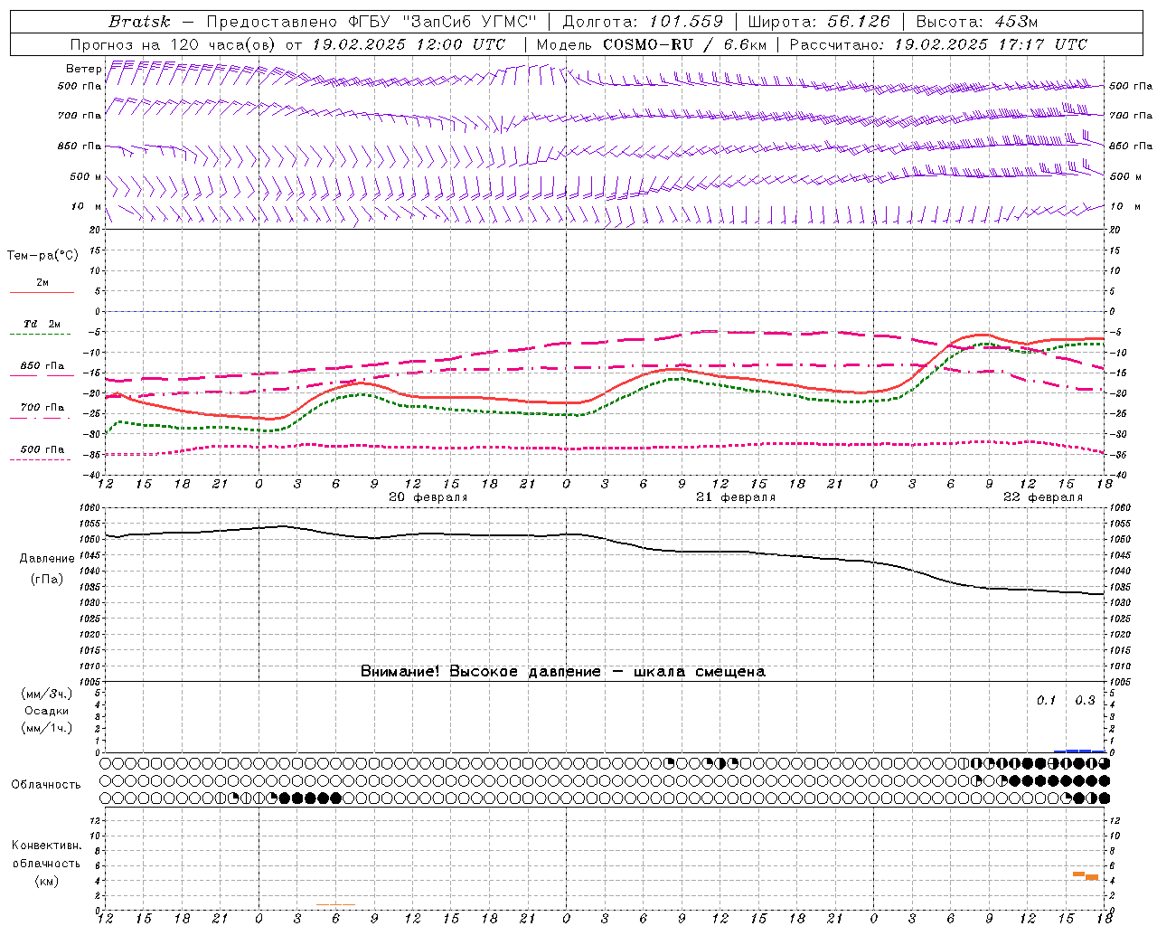Click the "(гПа)" unit under Давление
Screen dimensions: 1157x926
tap(45, 580)
